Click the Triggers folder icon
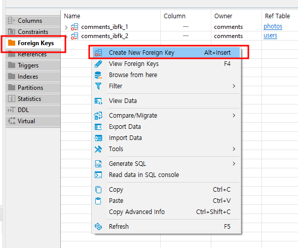The image size is (298, 248). click(x=11, y=65)
